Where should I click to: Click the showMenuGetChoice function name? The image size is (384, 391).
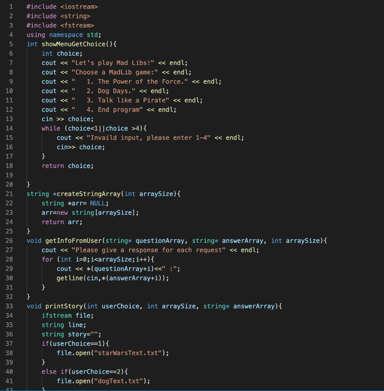73,44
